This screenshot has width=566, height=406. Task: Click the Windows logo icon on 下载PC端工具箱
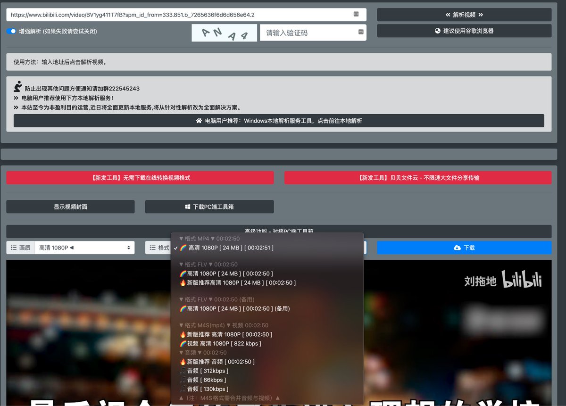188,207
